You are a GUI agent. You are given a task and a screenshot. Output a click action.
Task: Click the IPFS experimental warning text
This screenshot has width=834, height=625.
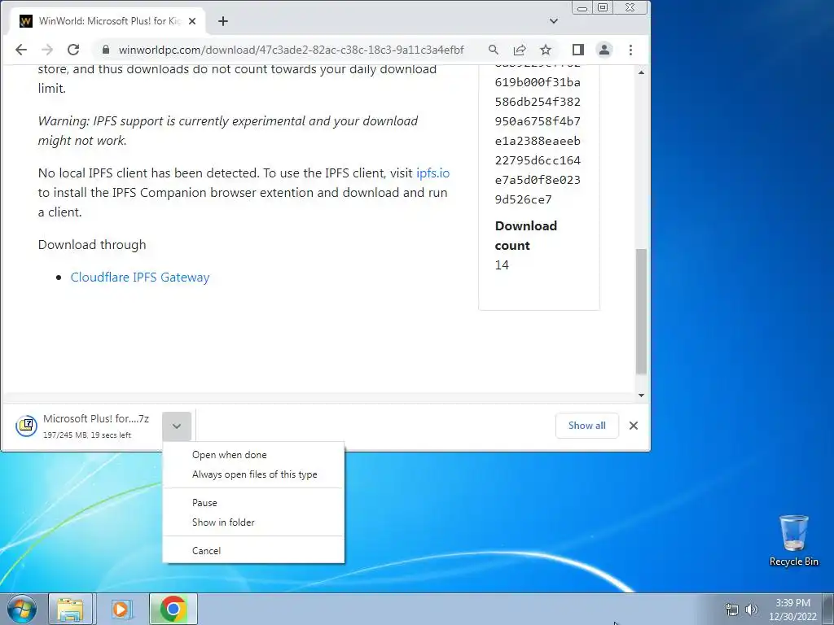click(x=228, y=131)
